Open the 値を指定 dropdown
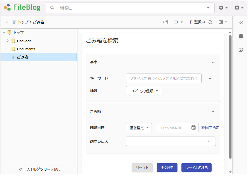Viewport: 248px width, 176px height. [139, 128]
